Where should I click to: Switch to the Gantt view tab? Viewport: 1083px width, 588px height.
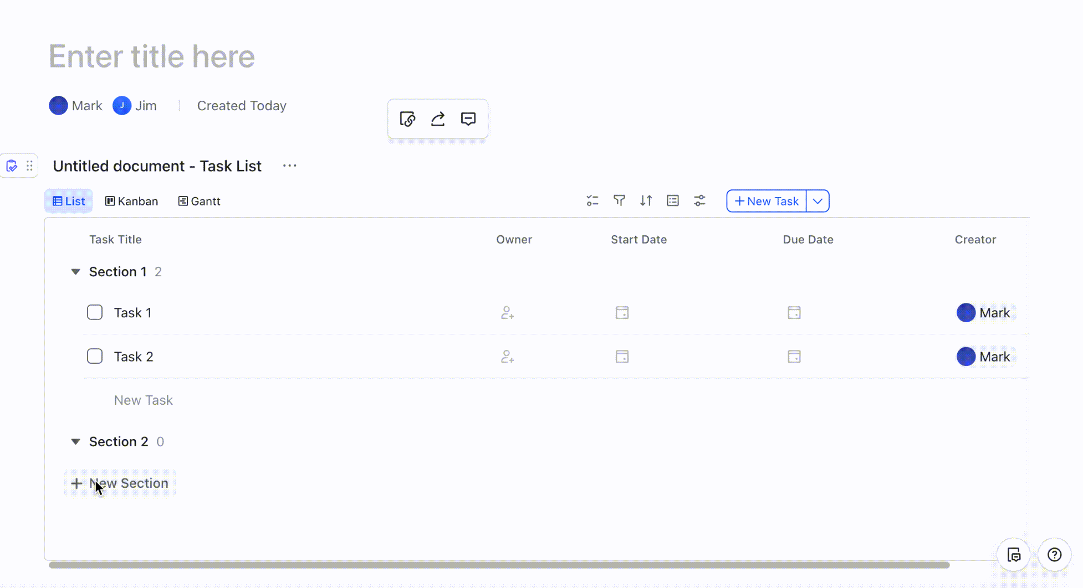[x=199, y=200]
